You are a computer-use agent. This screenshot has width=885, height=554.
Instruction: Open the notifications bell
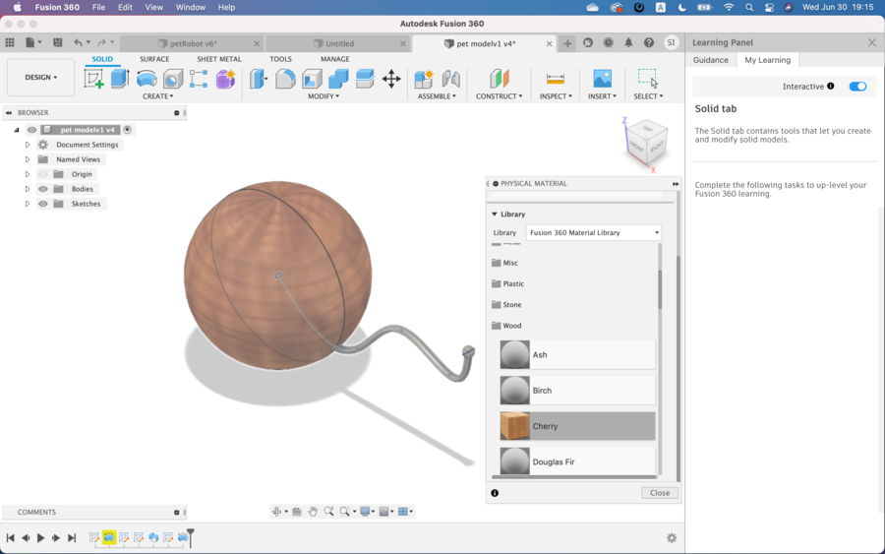(x=628, y=42)
